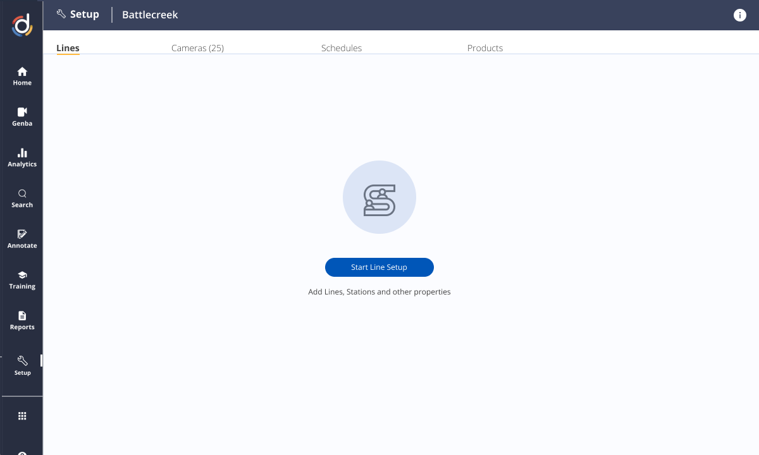Go to Home in the sidebar
Viewport: 759px width, 455px height.
tap(22, 76)
